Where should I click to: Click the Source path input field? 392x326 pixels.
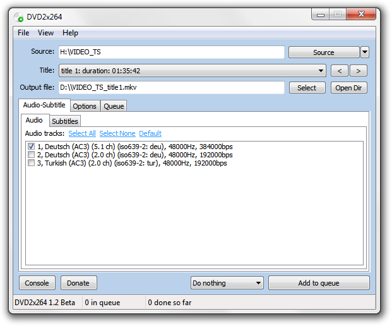point(172,52)
